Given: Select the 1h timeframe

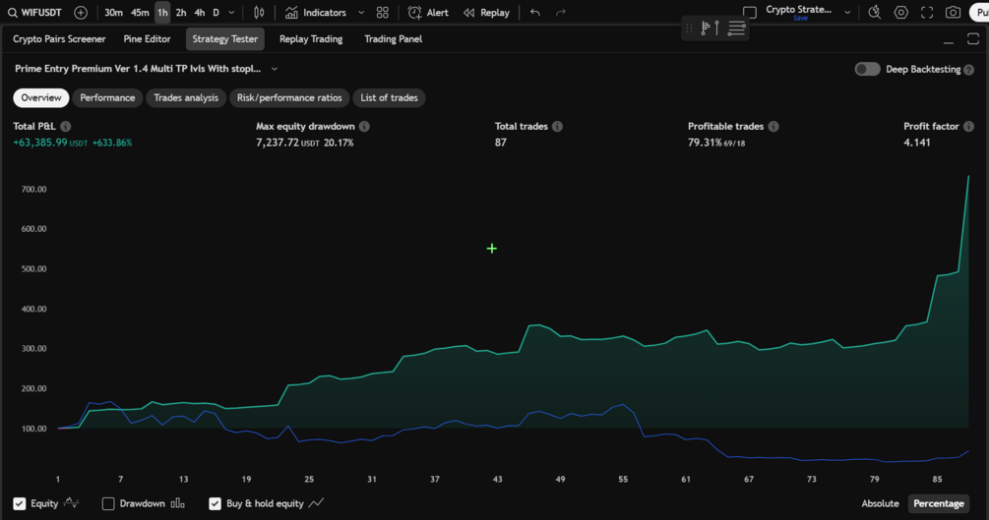Looking at the screenshot, I should click(x=162, y=13).
